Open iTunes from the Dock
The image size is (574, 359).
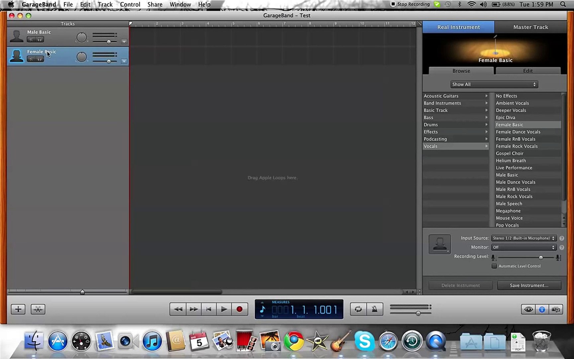pos(152,341)
